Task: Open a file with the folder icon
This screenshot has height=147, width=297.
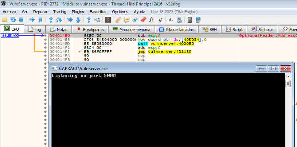Action: pyautogui.click(x=4, y=20)
